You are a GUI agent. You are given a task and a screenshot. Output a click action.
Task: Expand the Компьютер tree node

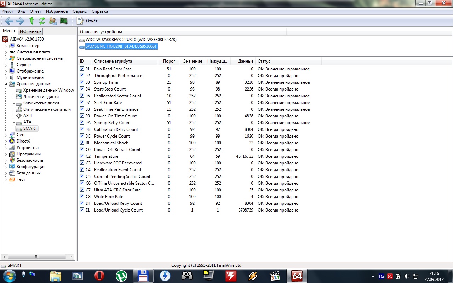[6, 46]
